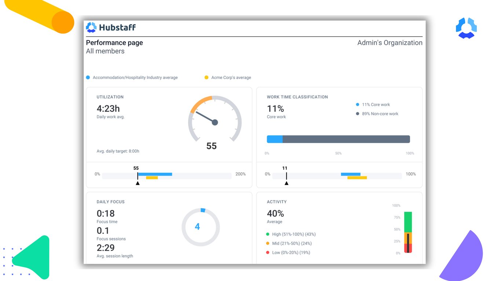Image resolution: width=501 pixels, height=281 pixels.
Task: Click the "75%" label on the activity axis
Action: (x=397, y=217)
